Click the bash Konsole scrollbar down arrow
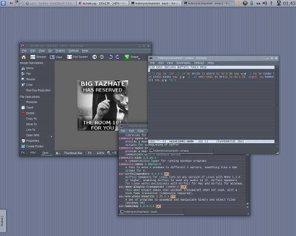Image resolution: width=296 pixels, height=236 pixels. [x=247, y=207]
